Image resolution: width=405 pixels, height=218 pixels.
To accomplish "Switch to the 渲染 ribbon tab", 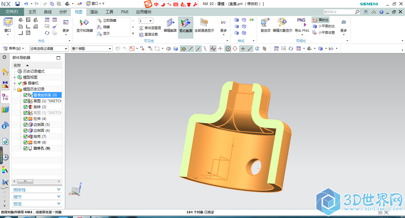I will (94, 12).
